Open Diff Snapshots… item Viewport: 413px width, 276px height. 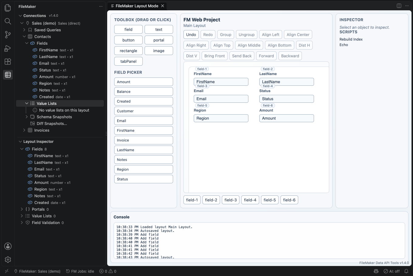click(x=52, y=123)
